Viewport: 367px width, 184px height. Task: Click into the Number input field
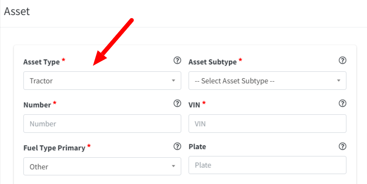(102, 123)
